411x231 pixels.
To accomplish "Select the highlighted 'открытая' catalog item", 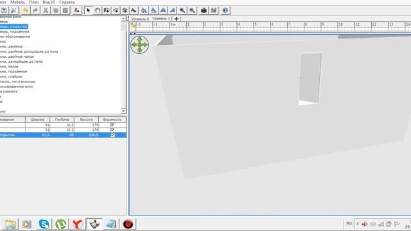I will tap(14, 27).
